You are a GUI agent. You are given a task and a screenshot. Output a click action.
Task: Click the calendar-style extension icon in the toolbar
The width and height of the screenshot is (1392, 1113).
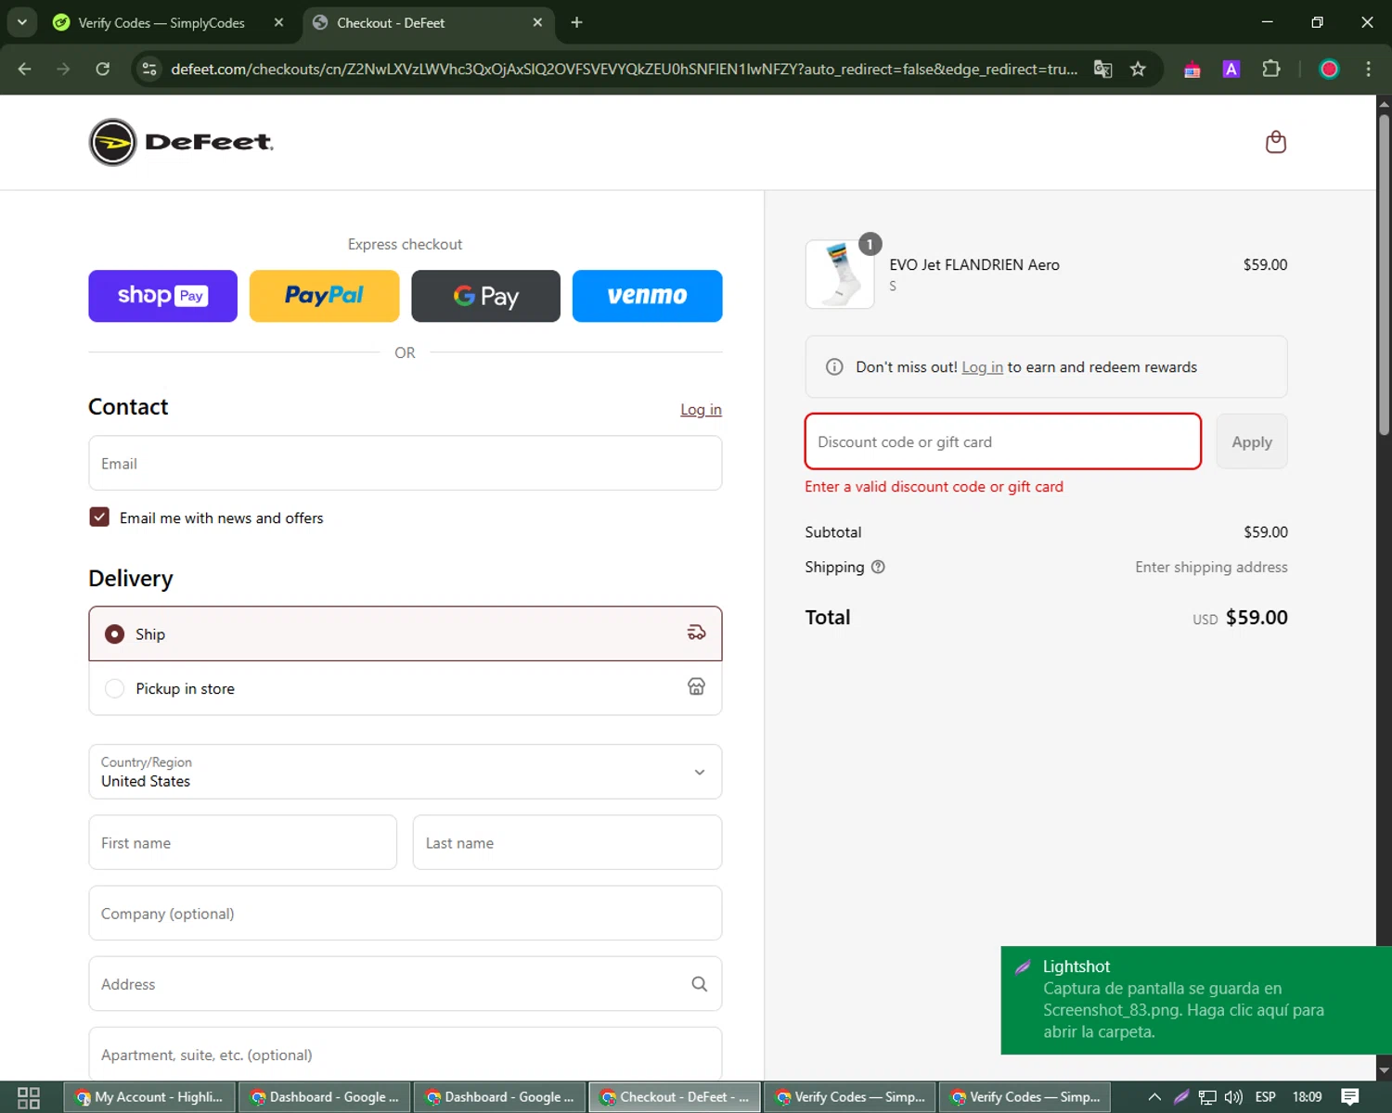(1192, 69)
